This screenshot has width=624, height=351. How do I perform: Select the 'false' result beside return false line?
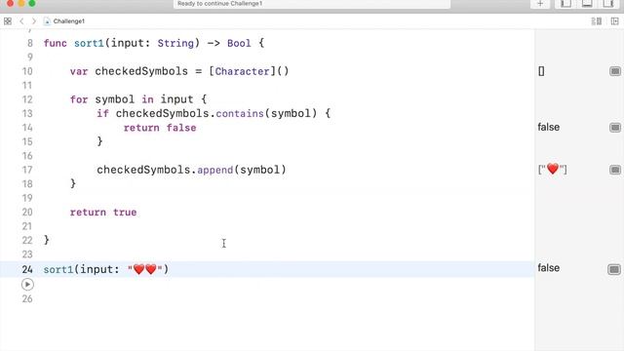[x=548, y=127]
